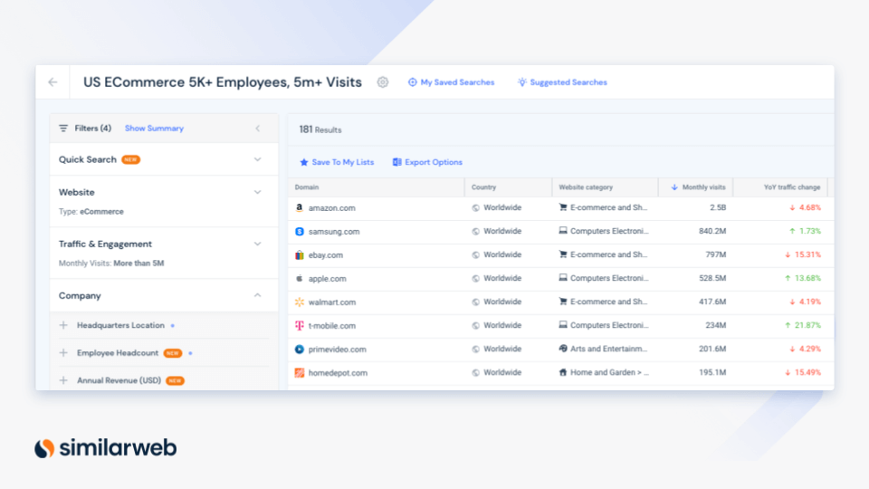869x489 pixels.
Task: Click the eBay favicon
Action: coord(300,255)
